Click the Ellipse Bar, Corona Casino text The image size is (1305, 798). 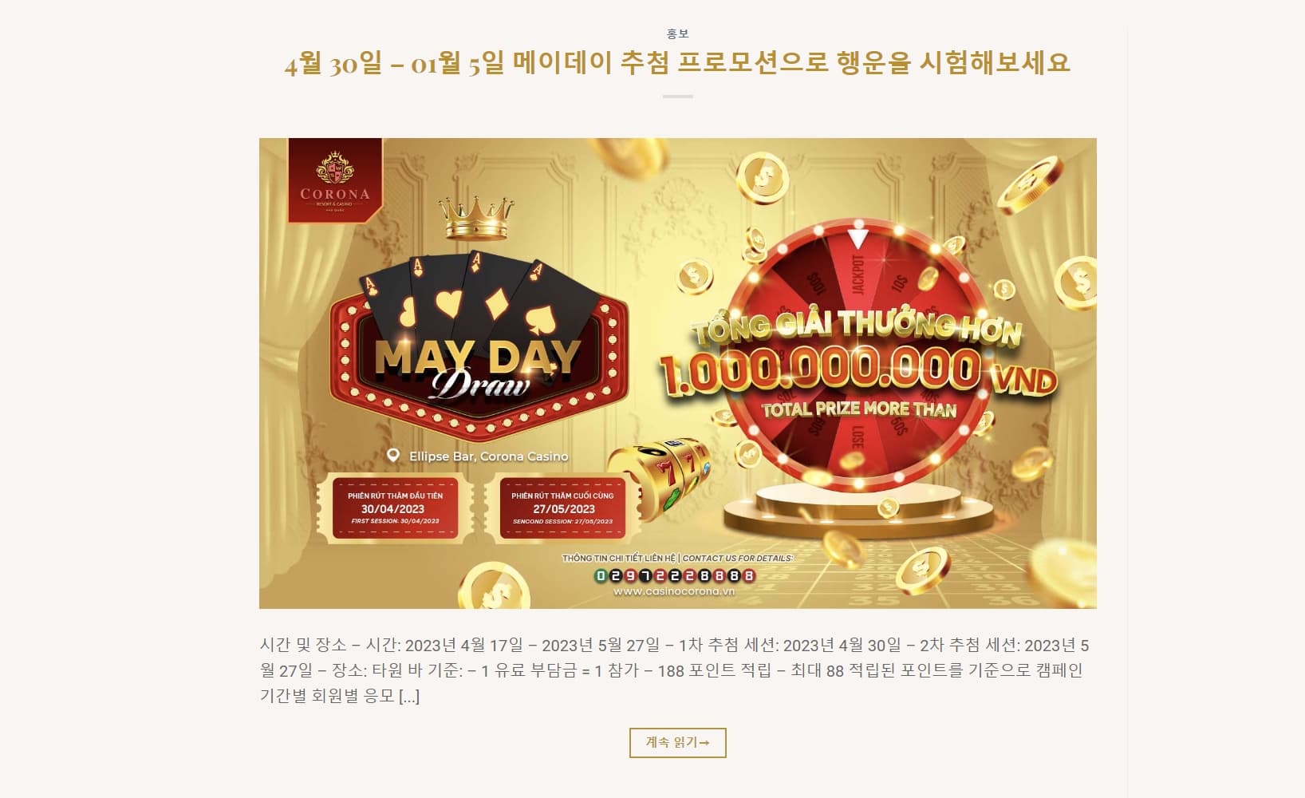point(489,456)
